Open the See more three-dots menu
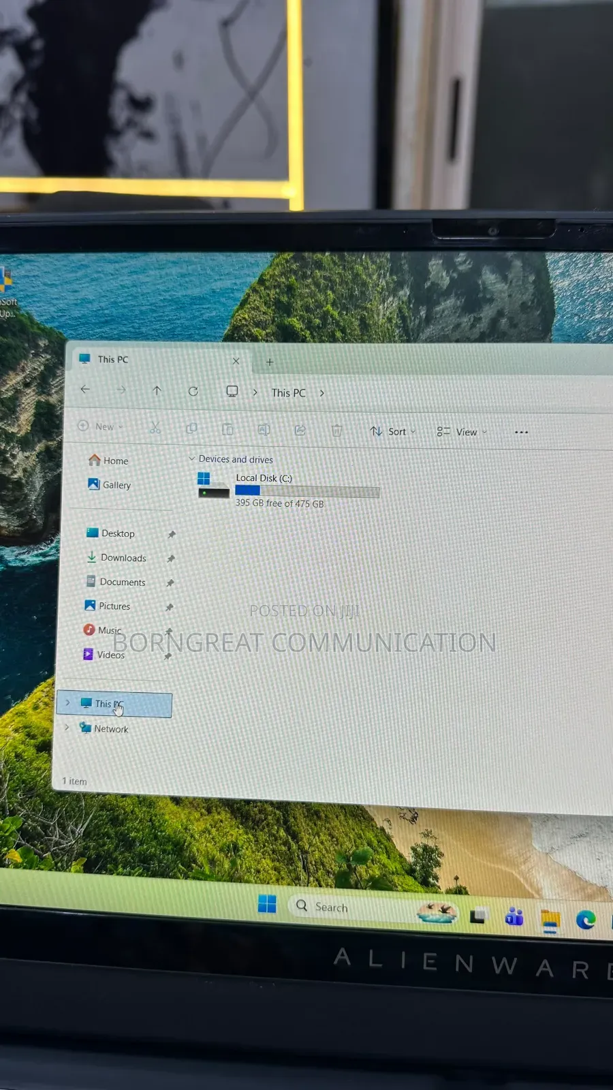Viewport: 613px width, 1090px height. click(x=521, y=432)
